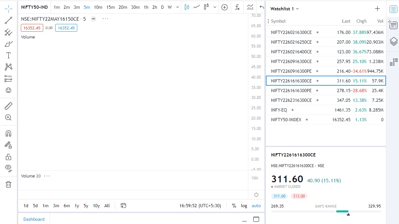Sort watchlist by Chg% column header
399x224 pixels.
pyautogui.click(x=361, y=21)
